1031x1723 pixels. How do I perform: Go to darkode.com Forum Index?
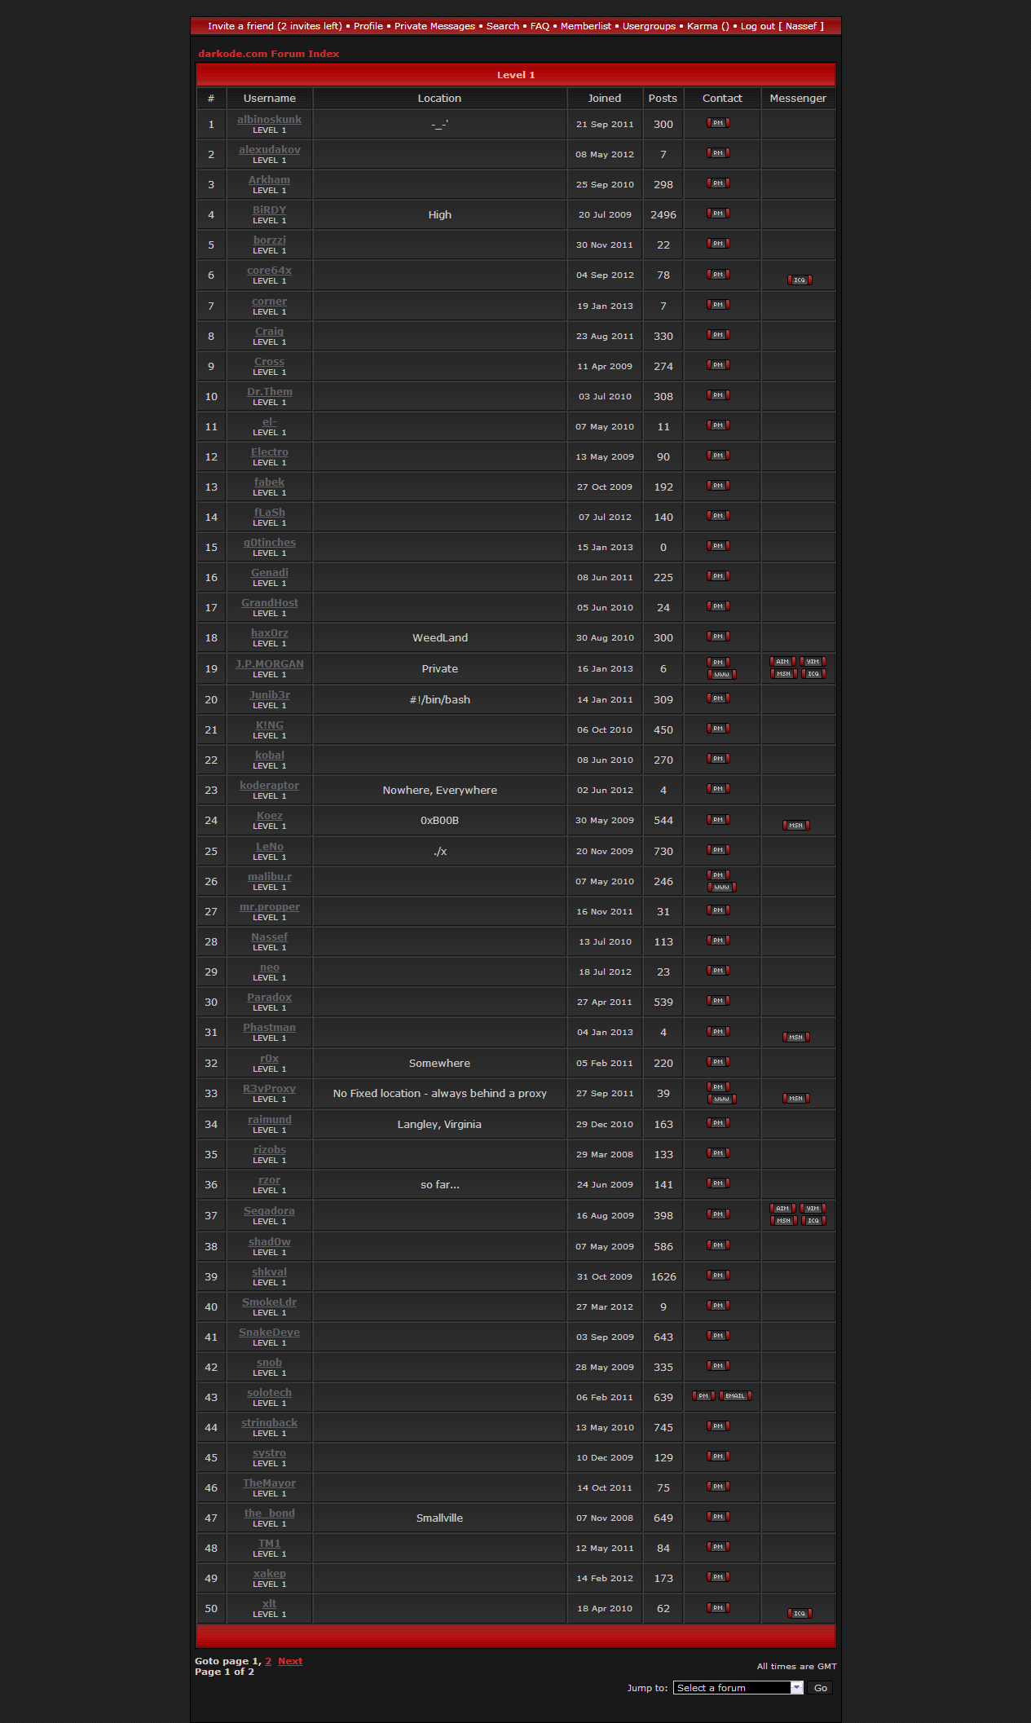[268, 54]
